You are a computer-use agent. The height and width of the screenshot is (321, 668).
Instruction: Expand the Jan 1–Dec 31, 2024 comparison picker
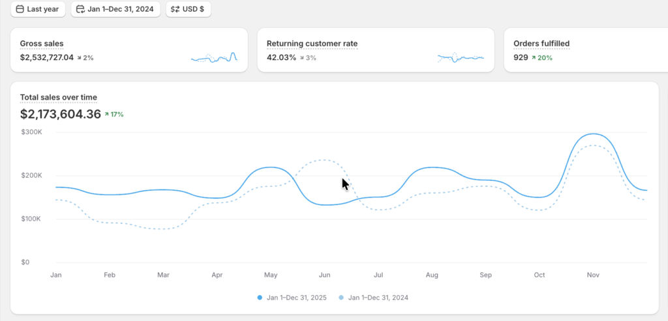click(x=115, y=10)
